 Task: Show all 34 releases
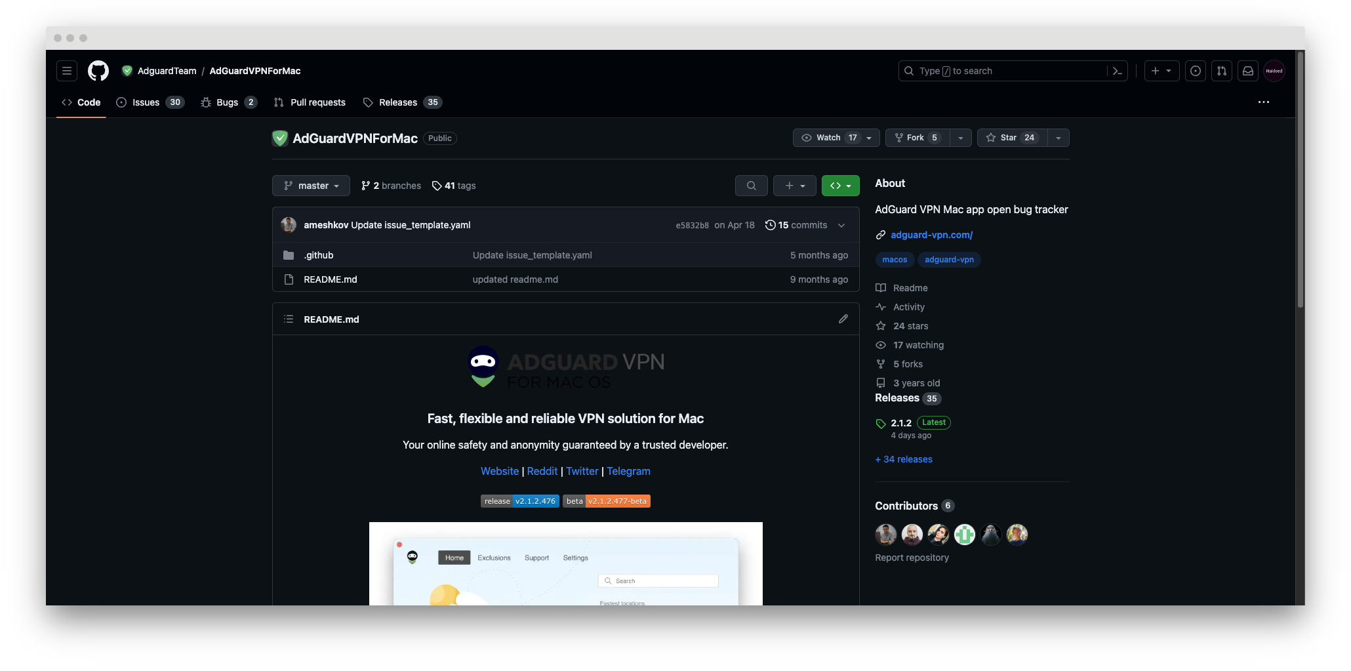coord(904,459)
